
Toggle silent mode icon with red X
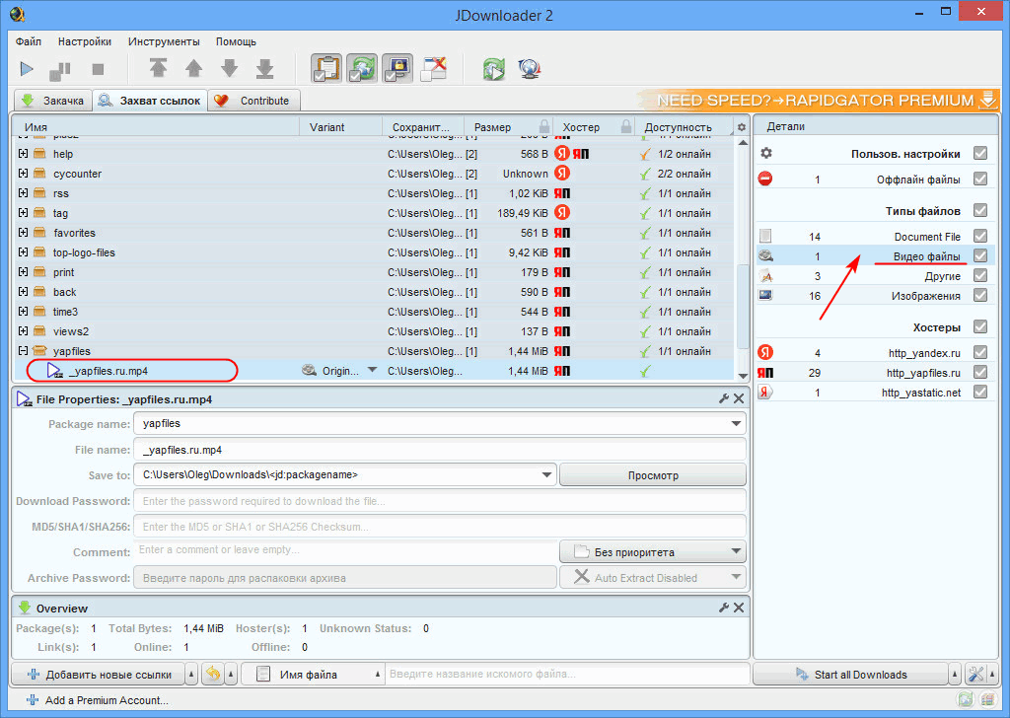433,68
